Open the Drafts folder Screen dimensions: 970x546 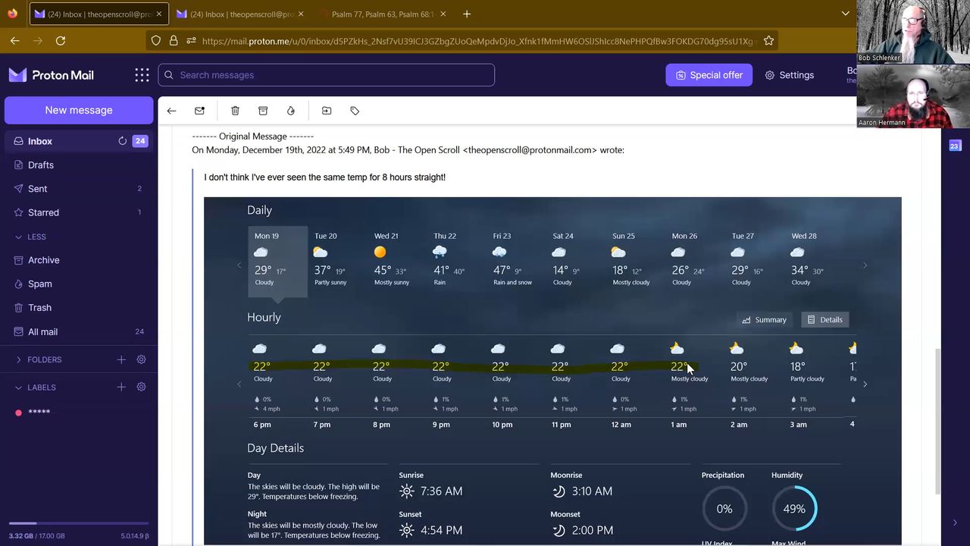[x=41, y=165]
